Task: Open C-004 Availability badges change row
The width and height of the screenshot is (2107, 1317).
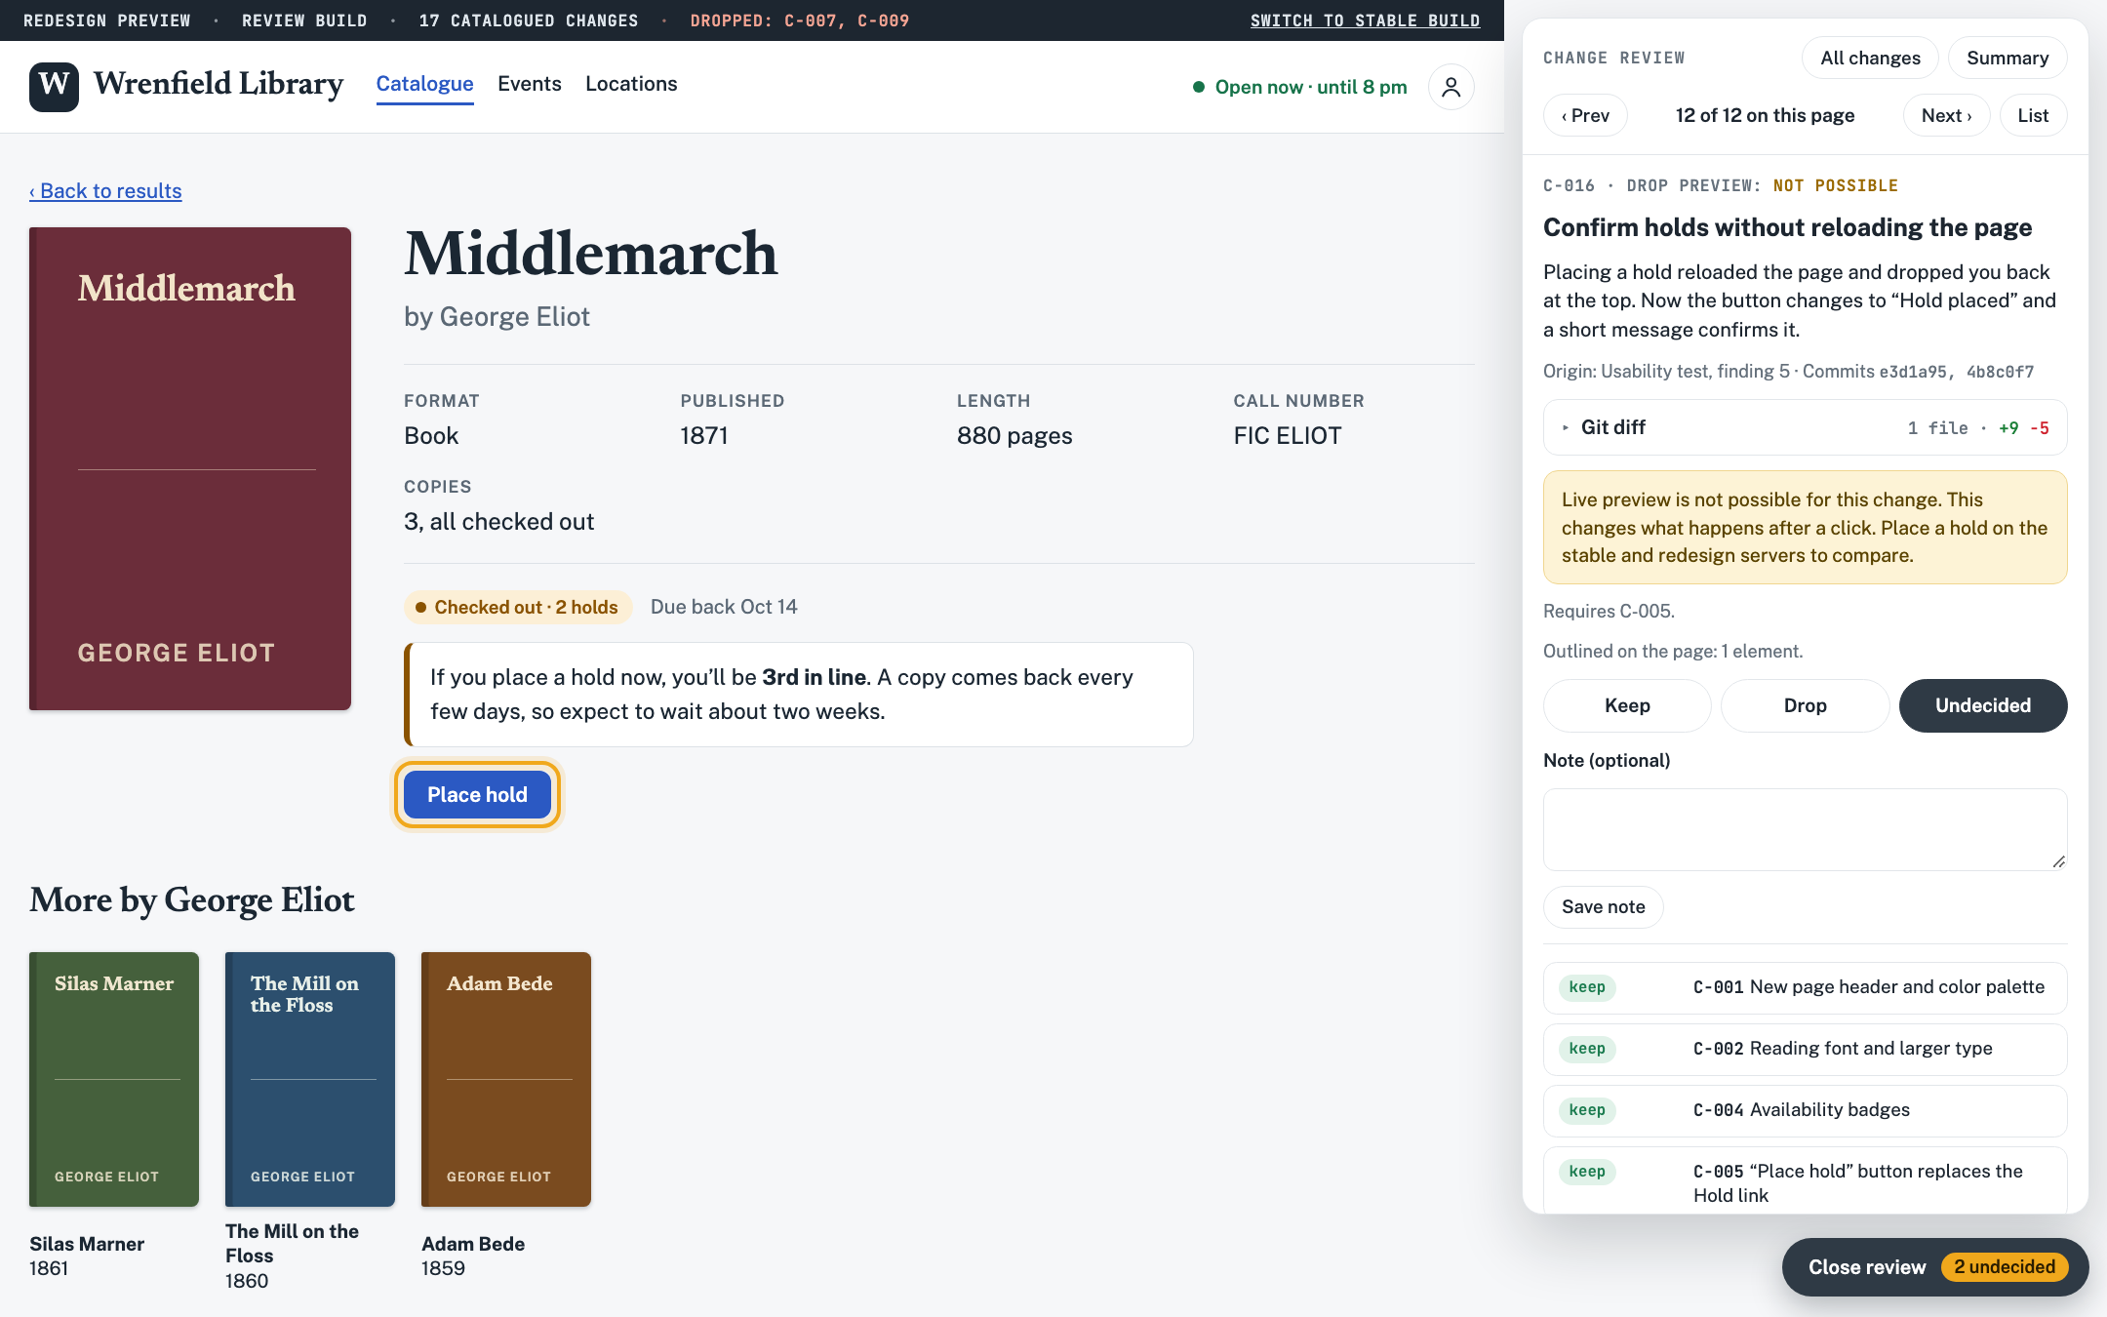Action: click(1805, 1110)
